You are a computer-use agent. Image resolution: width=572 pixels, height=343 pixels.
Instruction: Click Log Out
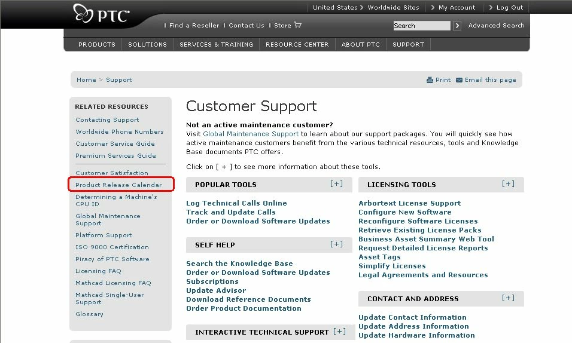click(510, 7)
